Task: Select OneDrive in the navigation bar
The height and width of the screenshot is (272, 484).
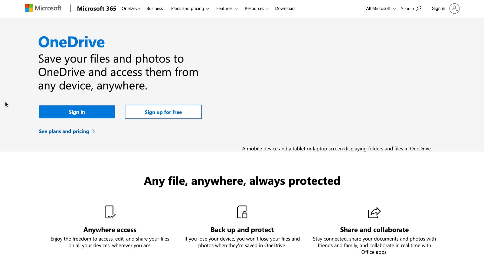Action: 130,8
